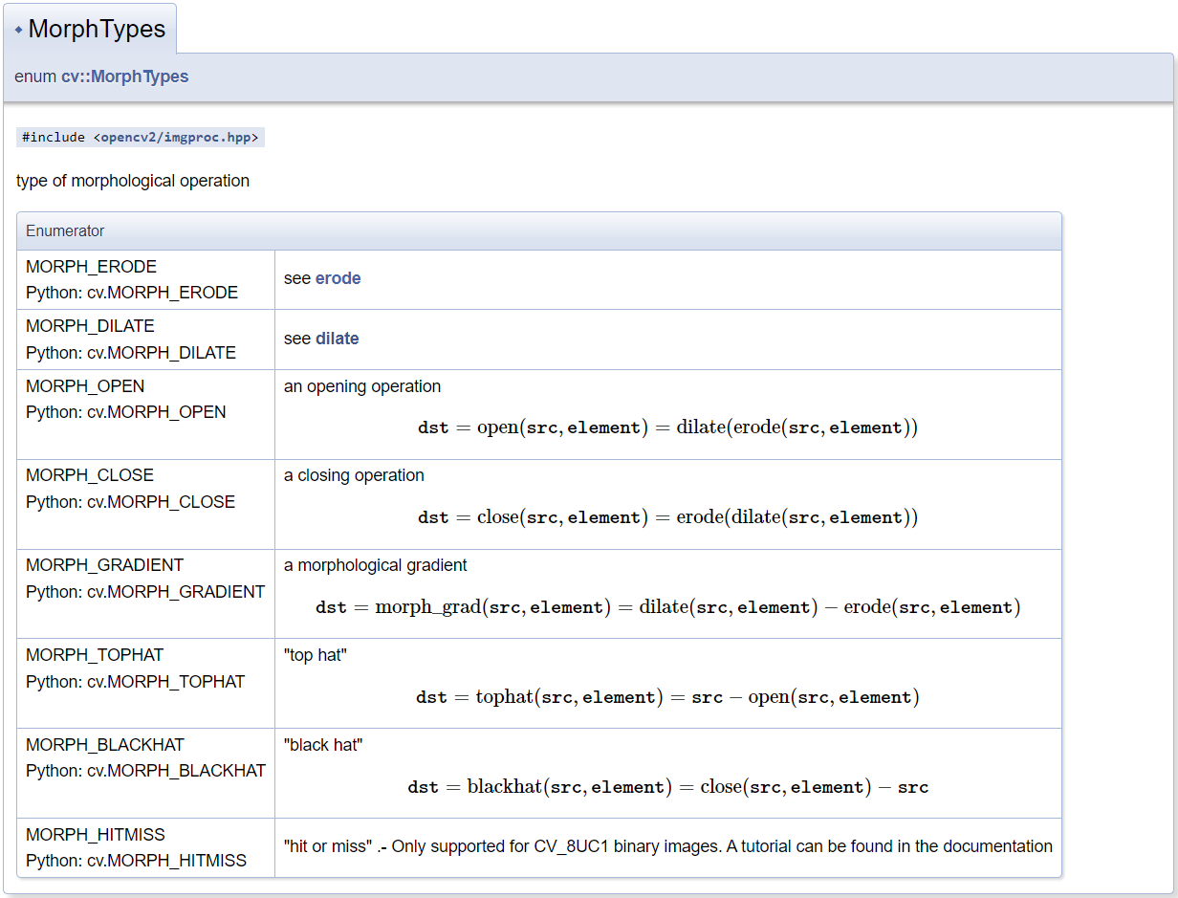Click the MORPH_DILATE enumerator name

(90, 326)
